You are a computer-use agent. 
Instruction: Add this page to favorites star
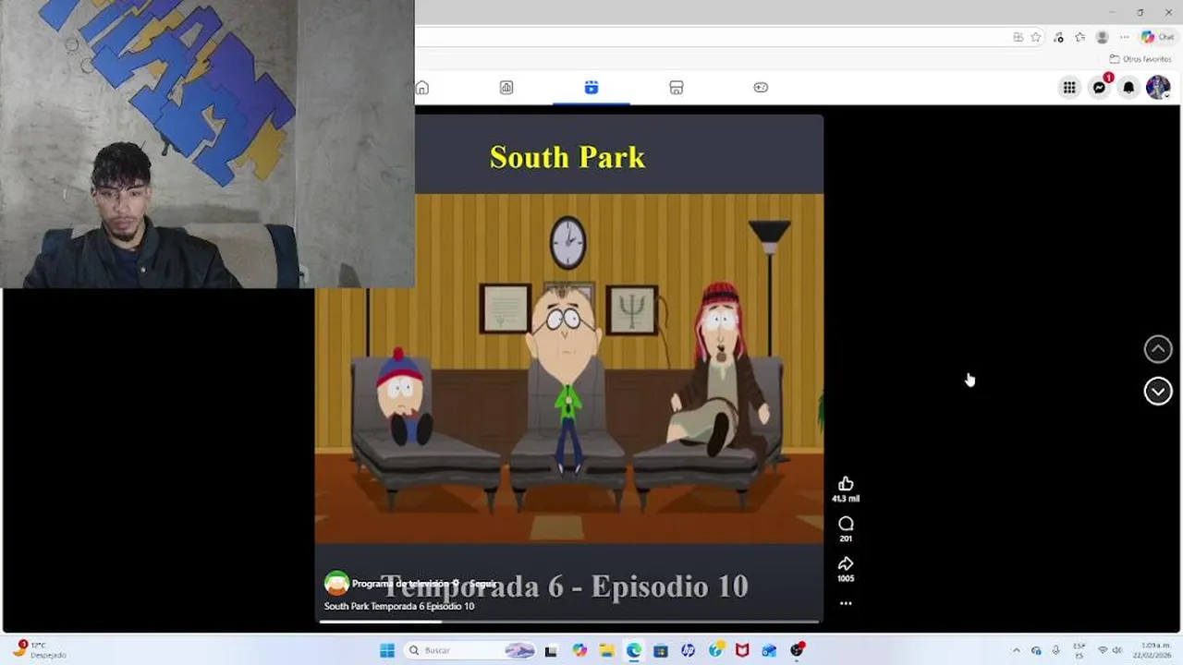click(1036, 37)
